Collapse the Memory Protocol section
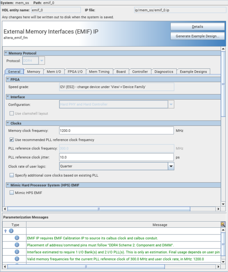 point(6,53)
